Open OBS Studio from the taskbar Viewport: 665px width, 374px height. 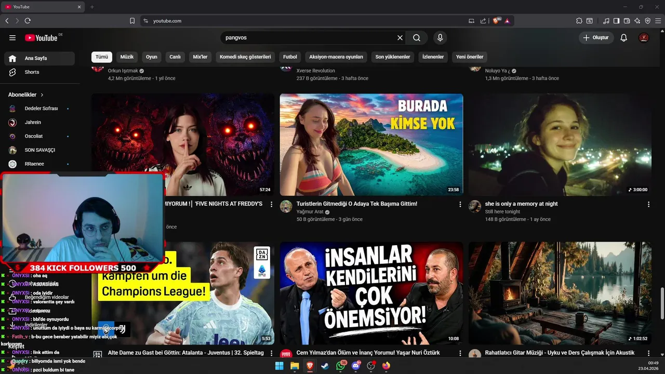coord(371,366)
